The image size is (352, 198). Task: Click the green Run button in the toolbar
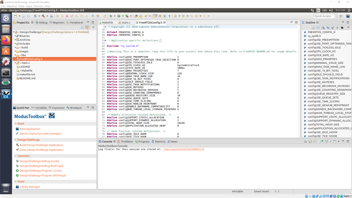click(x=118, y=16)
